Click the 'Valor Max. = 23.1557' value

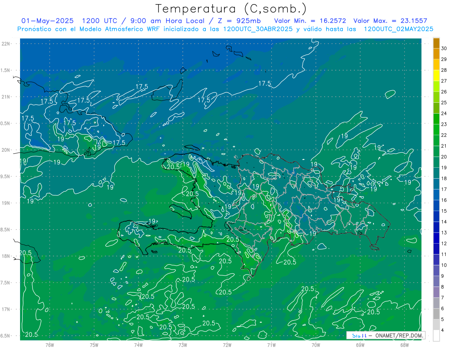coord(390,21)
